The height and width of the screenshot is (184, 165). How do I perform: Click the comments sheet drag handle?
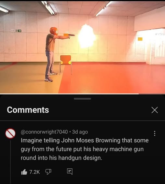coord(82,99)
